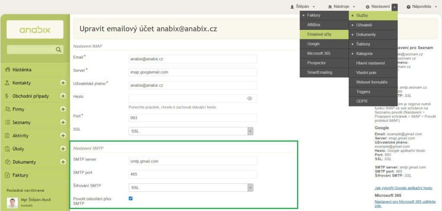This screenshot has height=211, width=442.
Task: Click the Email input field
Action: point(193,59)
